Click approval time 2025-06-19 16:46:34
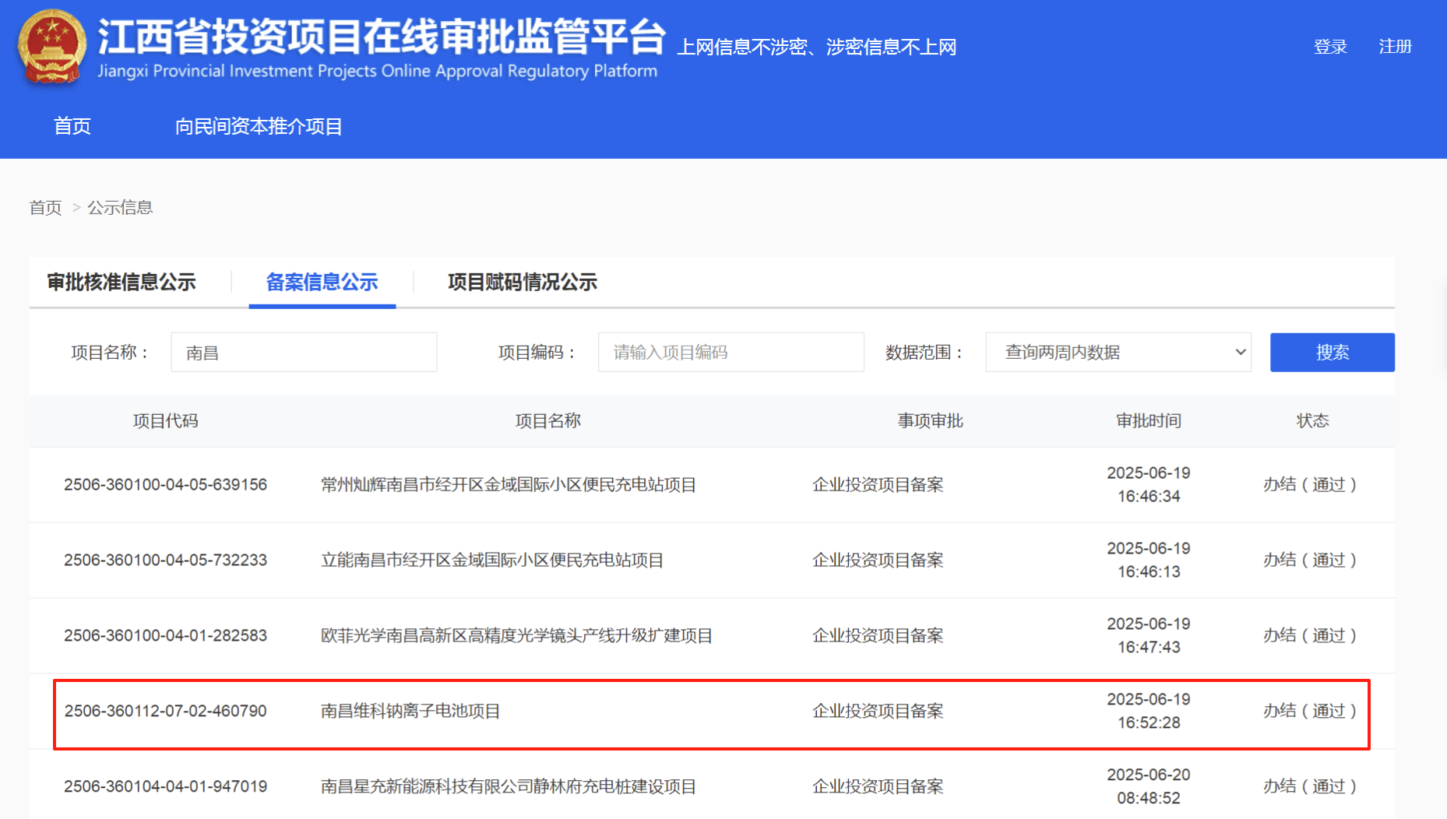The height and width of the screenshot is (819, 1447). 1149,485
